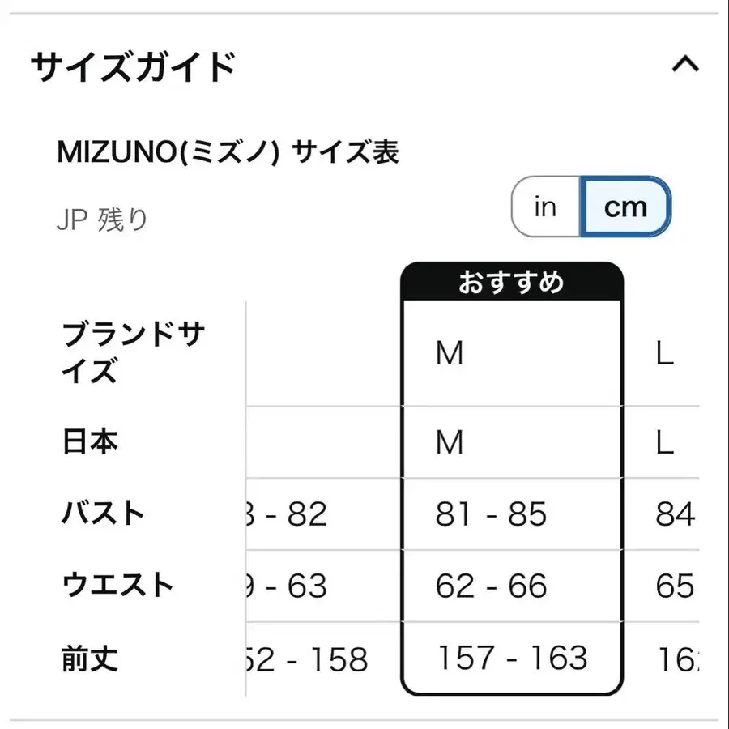This screenshot has width=729, height=729.
Task: Click the サイズガイド heading
Action: click(134, 66)
